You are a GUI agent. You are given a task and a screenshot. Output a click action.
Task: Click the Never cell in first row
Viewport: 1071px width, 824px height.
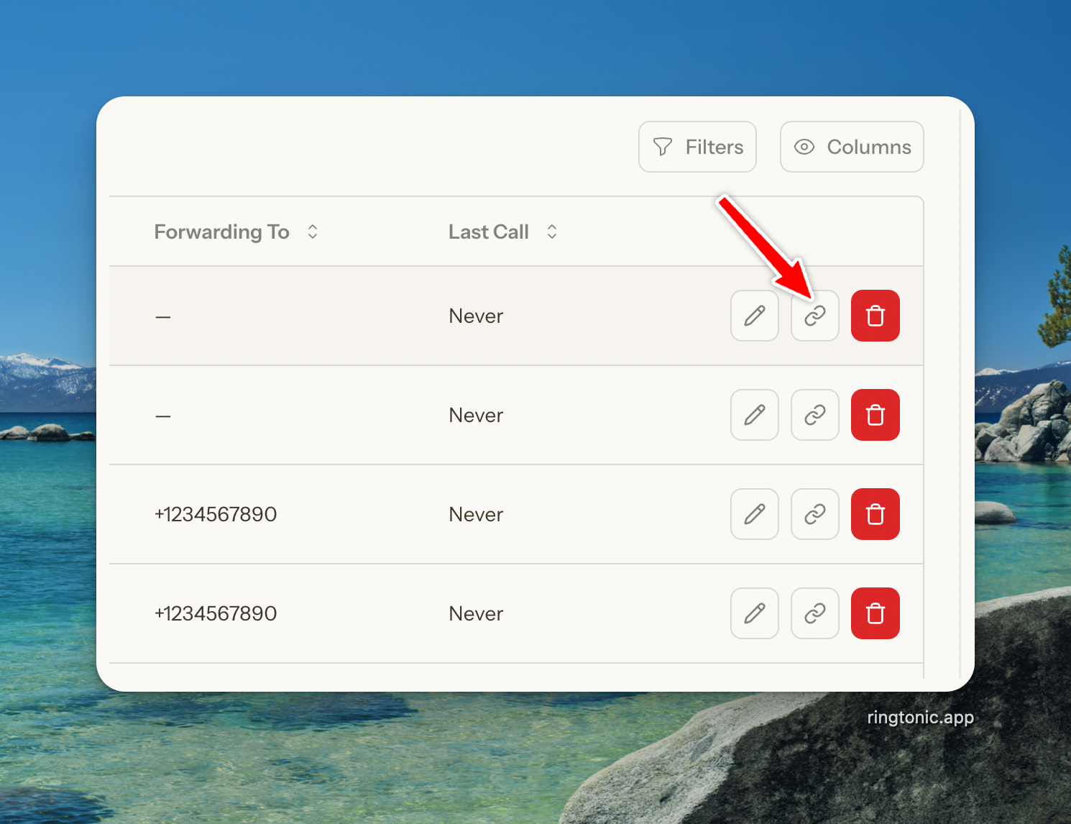click(476, 316)
